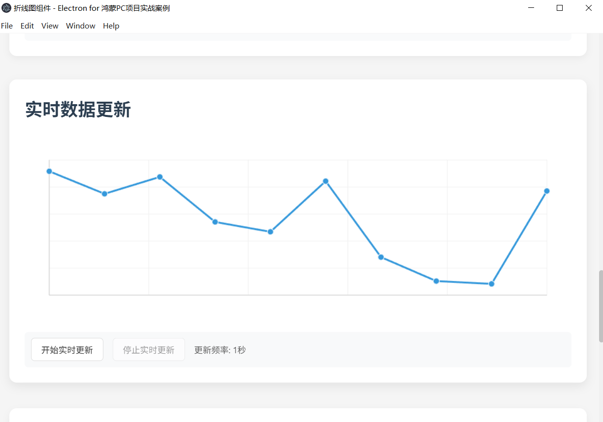Click the vertical scrollbar thumb
The image size is (603, 422).
click(x=601, y=306)
